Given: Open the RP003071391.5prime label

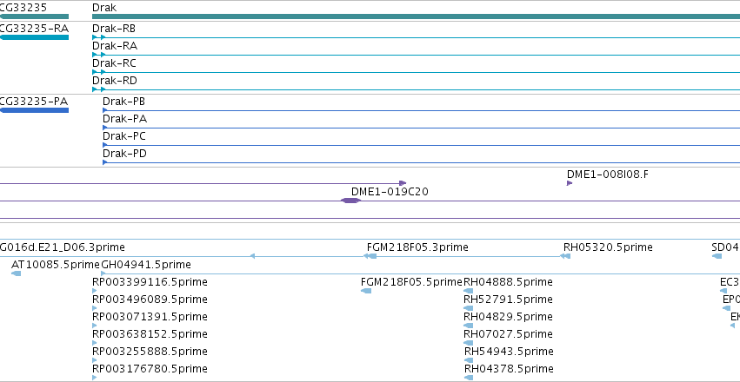Looking at the screenshot, I should pos(150,317).
